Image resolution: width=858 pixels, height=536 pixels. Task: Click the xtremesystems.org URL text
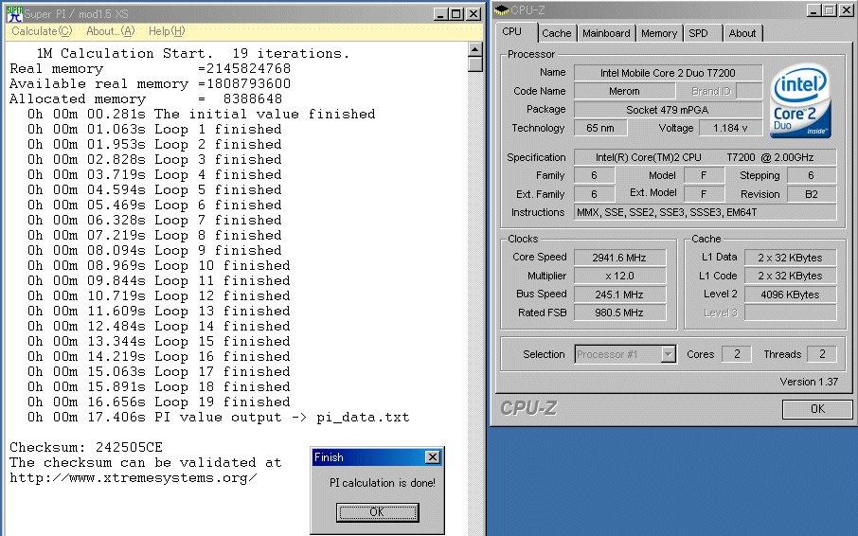click(133, 478)
